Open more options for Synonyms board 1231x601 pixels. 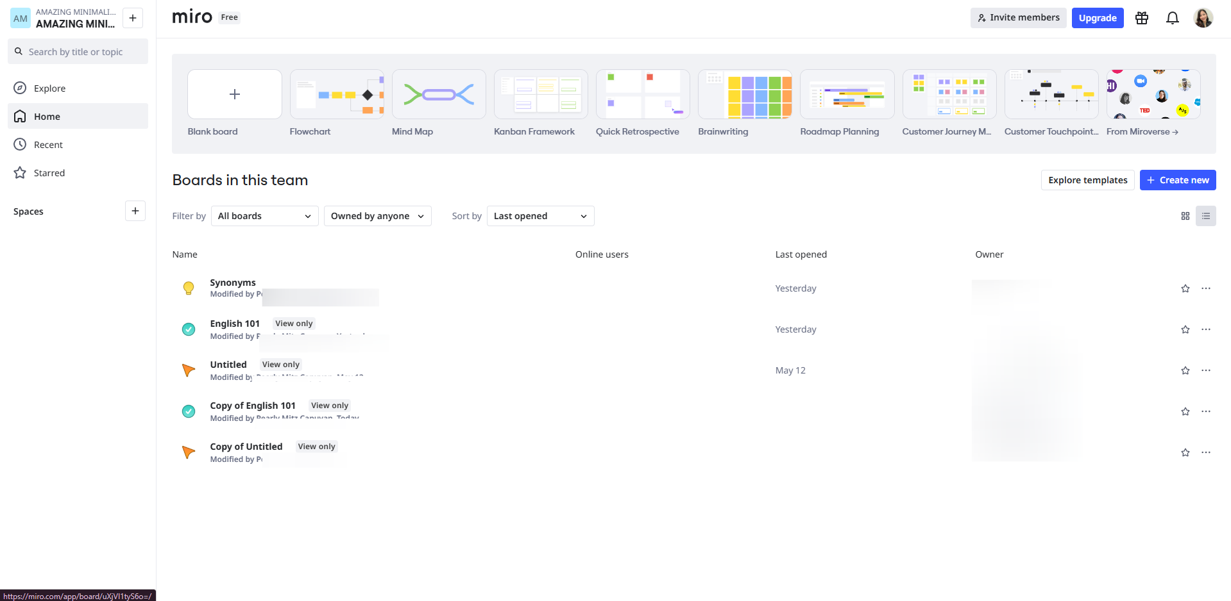(1206, 288)
